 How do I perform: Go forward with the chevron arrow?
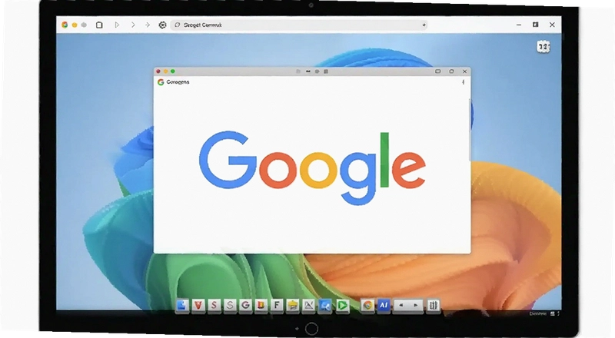(133, 25)
